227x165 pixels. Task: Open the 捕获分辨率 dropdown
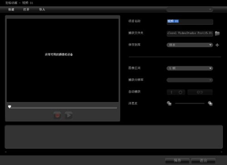pos(190,80)
